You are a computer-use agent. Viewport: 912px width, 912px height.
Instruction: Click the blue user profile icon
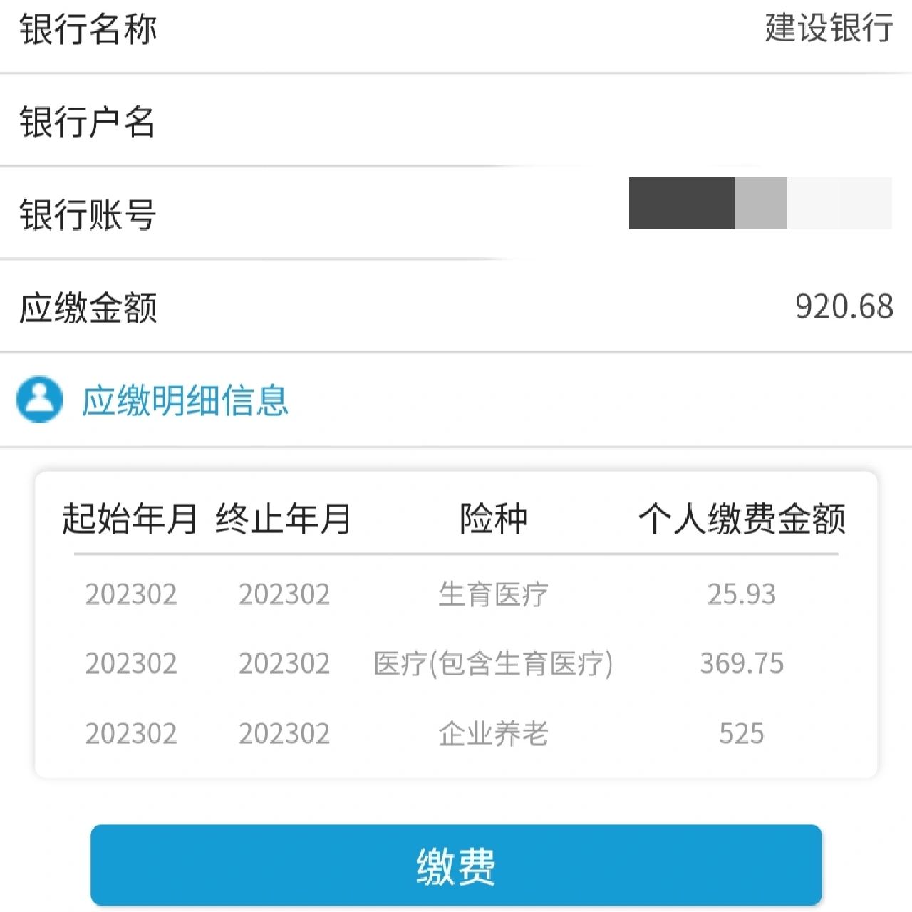click(x=39, y=399)
